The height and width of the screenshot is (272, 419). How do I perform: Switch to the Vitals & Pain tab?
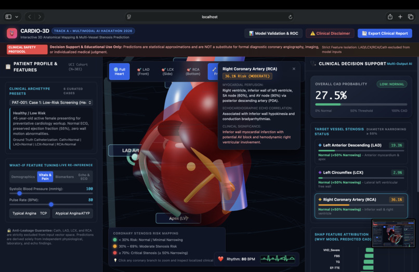[45, 176]
